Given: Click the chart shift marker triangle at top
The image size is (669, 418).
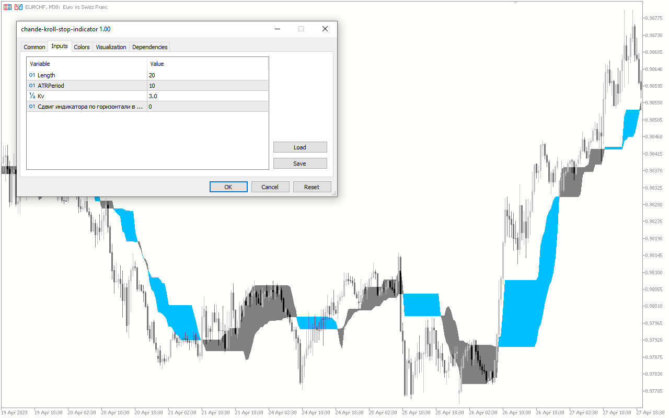Looking at the screenshot, I should (x=516, y=3).
